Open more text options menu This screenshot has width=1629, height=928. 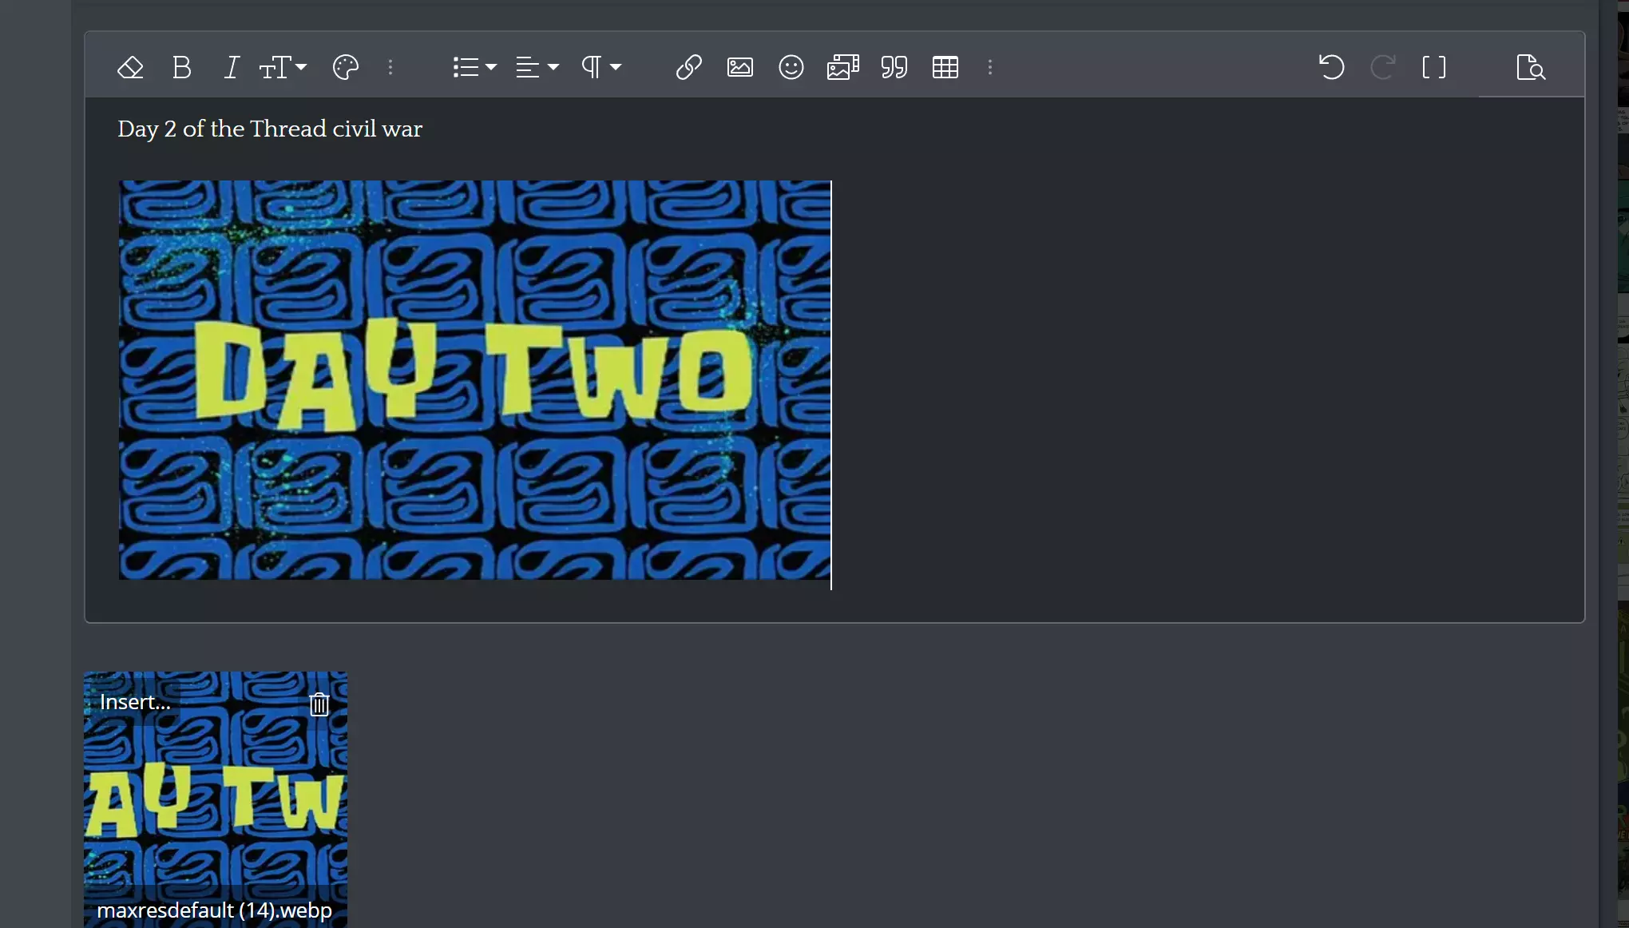[390, 67]
